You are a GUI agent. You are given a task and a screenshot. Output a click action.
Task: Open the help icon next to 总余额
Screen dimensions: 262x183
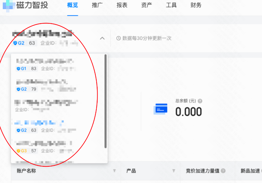(200, 101)
